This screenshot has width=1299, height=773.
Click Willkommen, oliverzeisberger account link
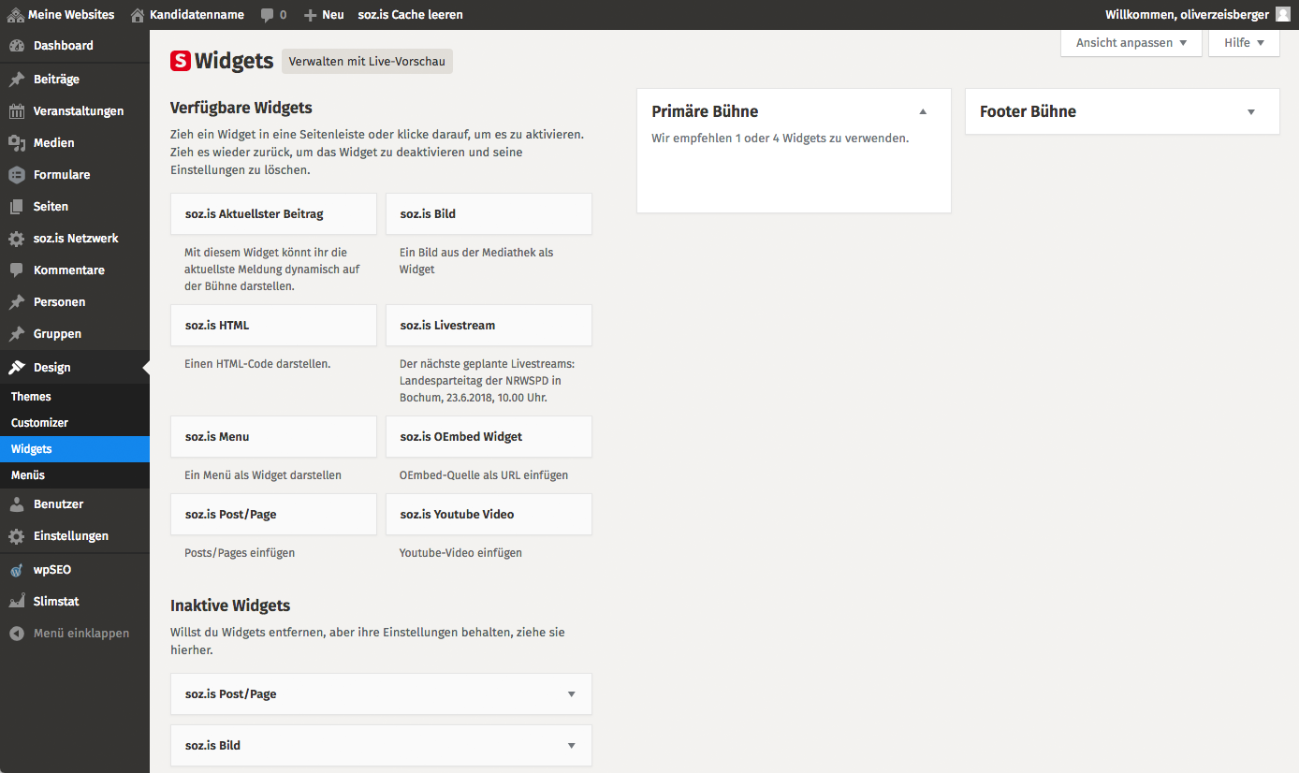(1187, 15)
